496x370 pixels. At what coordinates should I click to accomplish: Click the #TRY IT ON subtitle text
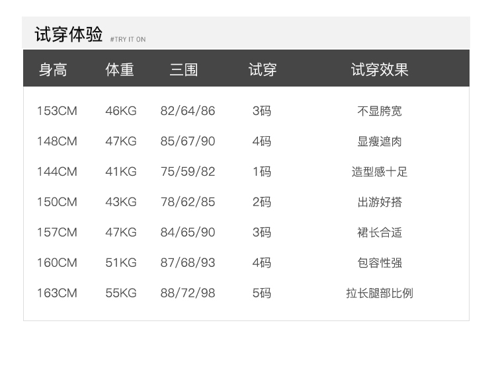128,40
